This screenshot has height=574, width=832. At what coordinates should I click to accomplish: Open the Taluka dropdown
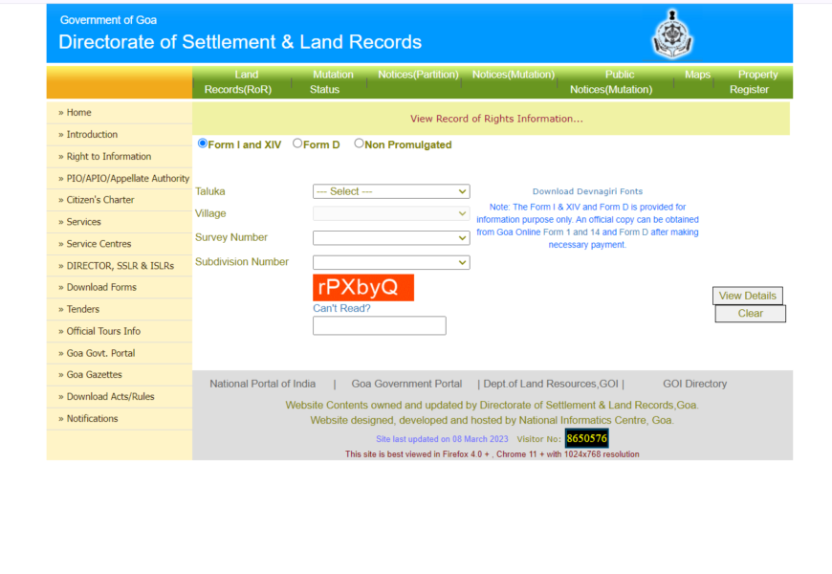391,191
